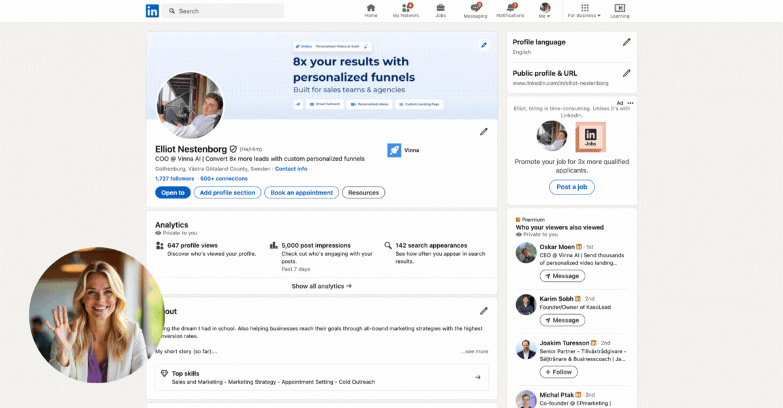View the 647 profile views stat
783x408 pixels.
click(192, 245)
